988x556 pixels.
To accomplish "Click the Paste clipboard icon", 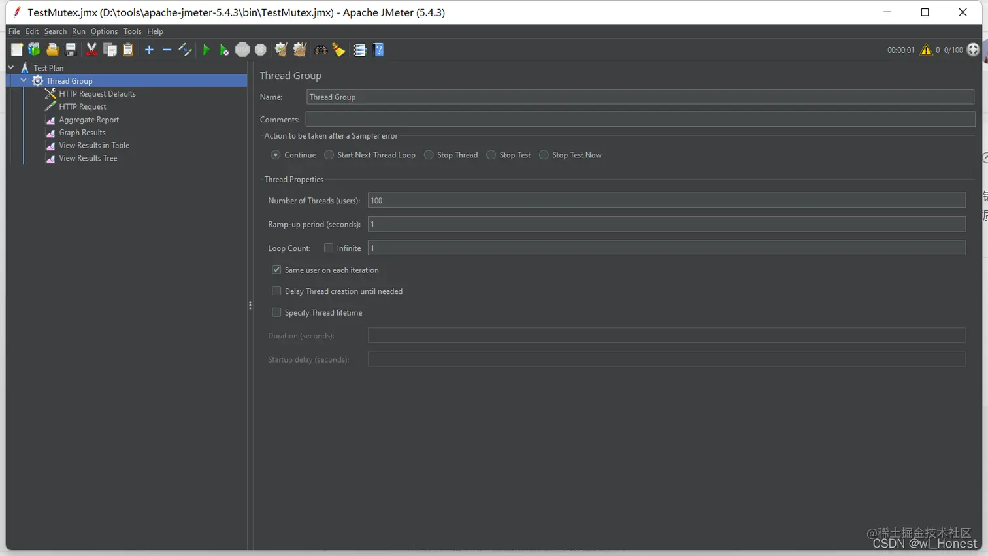I will [128, 50].
